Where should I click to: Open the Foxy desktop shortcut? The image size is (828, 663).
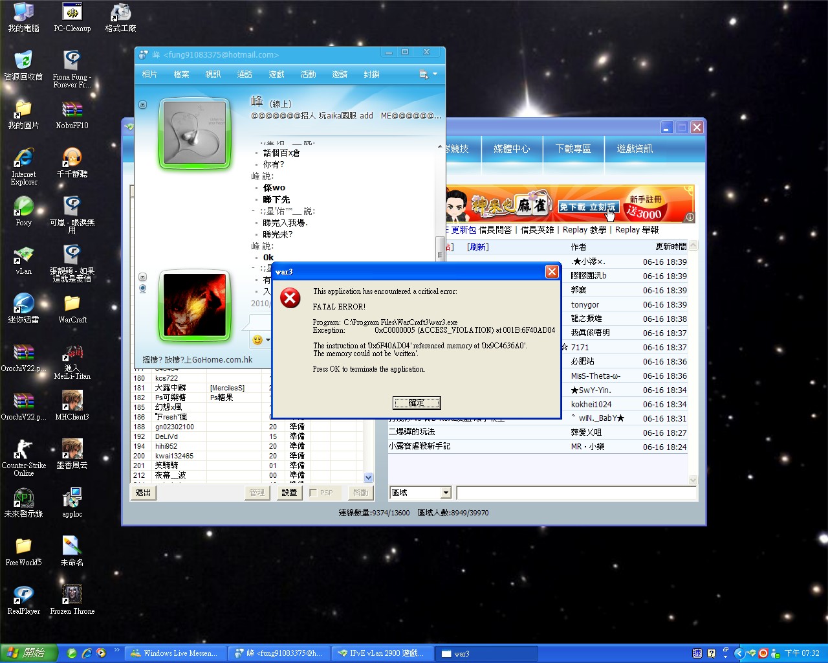(23, 207)
